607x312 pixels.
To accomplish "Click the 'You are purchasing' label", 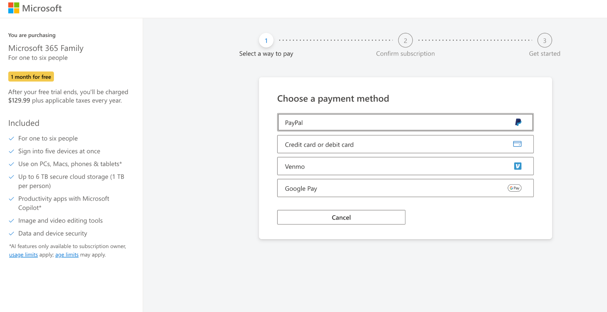I will coord(32,35).
